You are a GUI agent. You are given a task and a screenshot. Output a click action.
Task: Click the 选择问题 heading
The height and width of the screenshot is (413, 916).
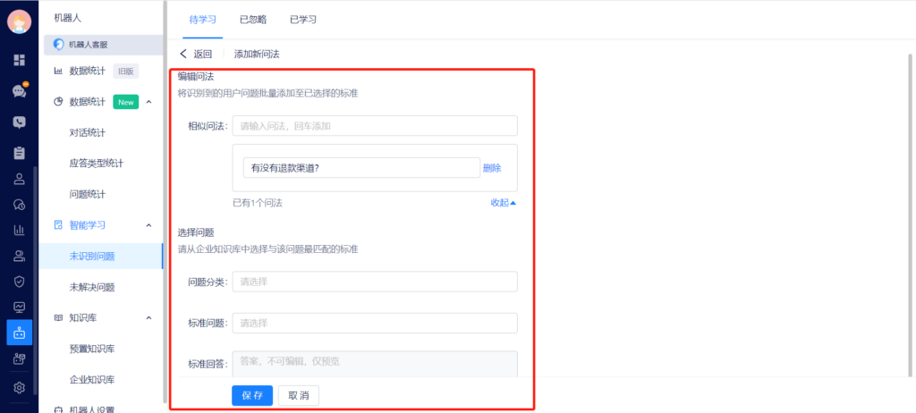coord(196,232)
